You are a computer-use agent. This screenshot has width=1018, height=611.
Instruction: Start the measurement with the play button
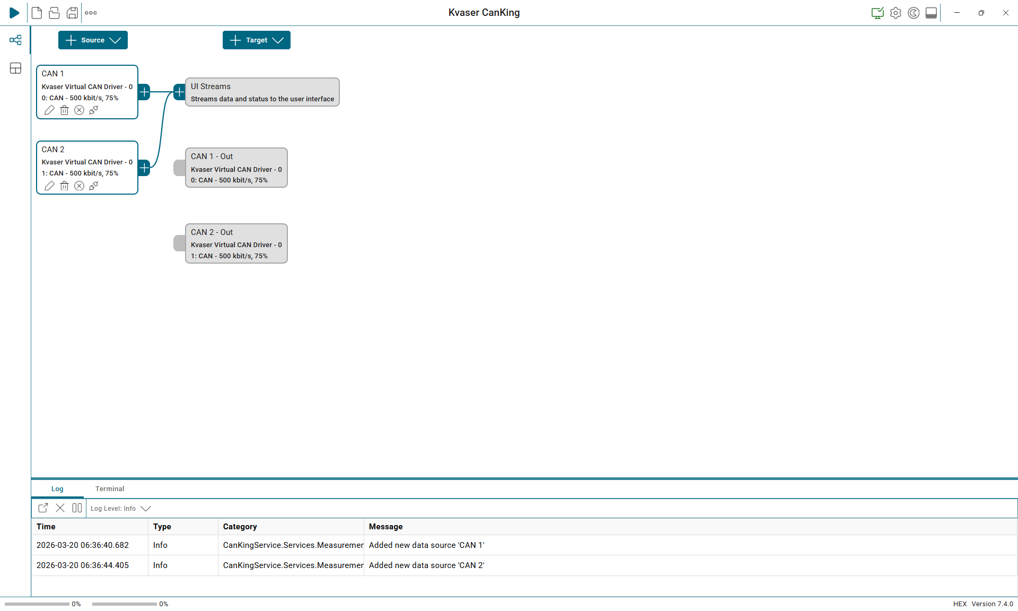(14, 13)
